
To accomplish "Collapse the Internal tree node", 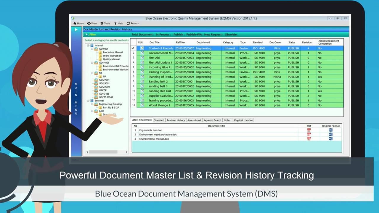I will pos(88,45).
